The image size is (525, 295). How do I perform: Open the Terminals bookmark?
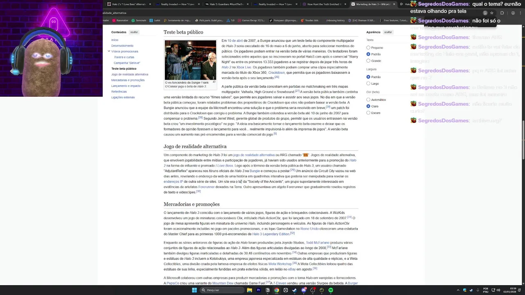pyautogui.click(x=139, y=20)
